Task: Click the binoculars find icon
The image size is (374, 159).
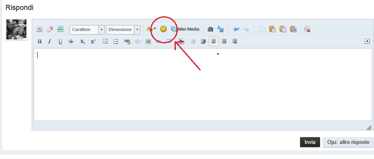Action: point(210,29)
